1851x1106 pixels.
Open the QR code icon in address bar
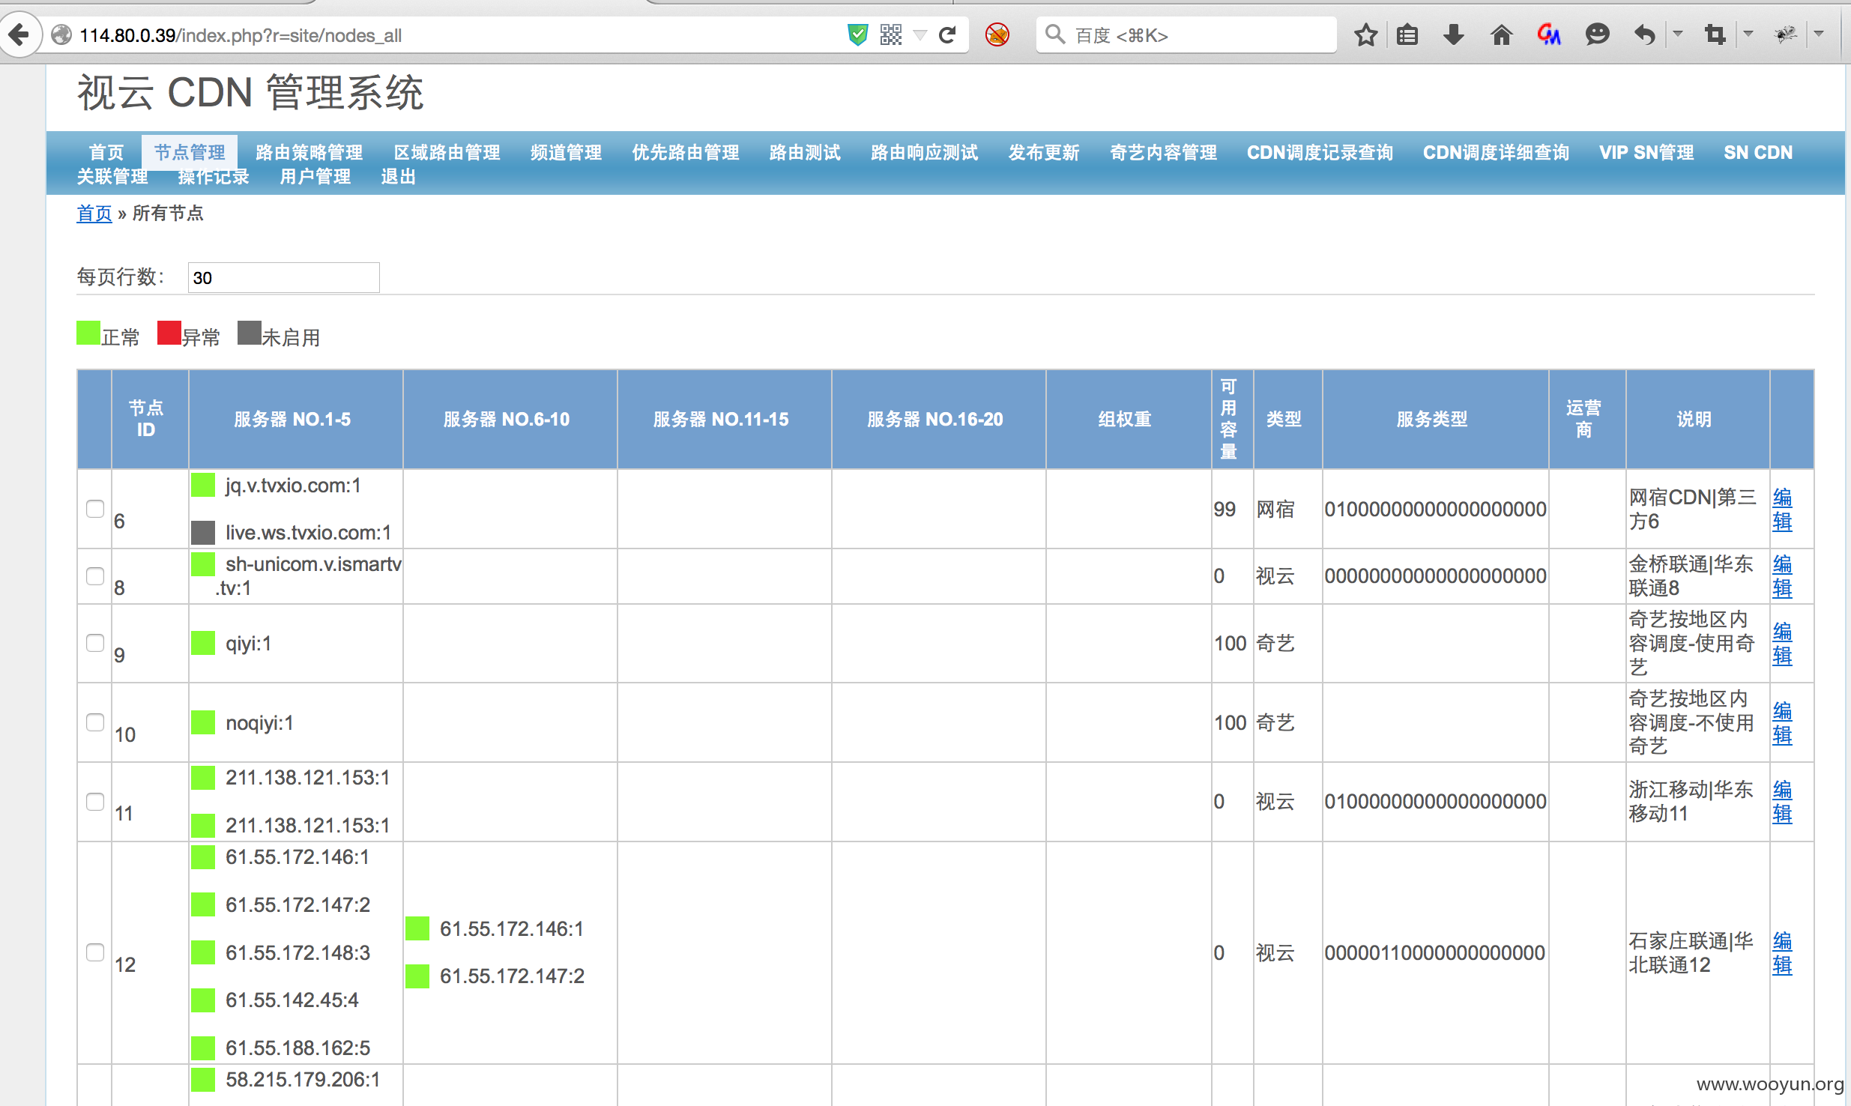coord(890,34)
